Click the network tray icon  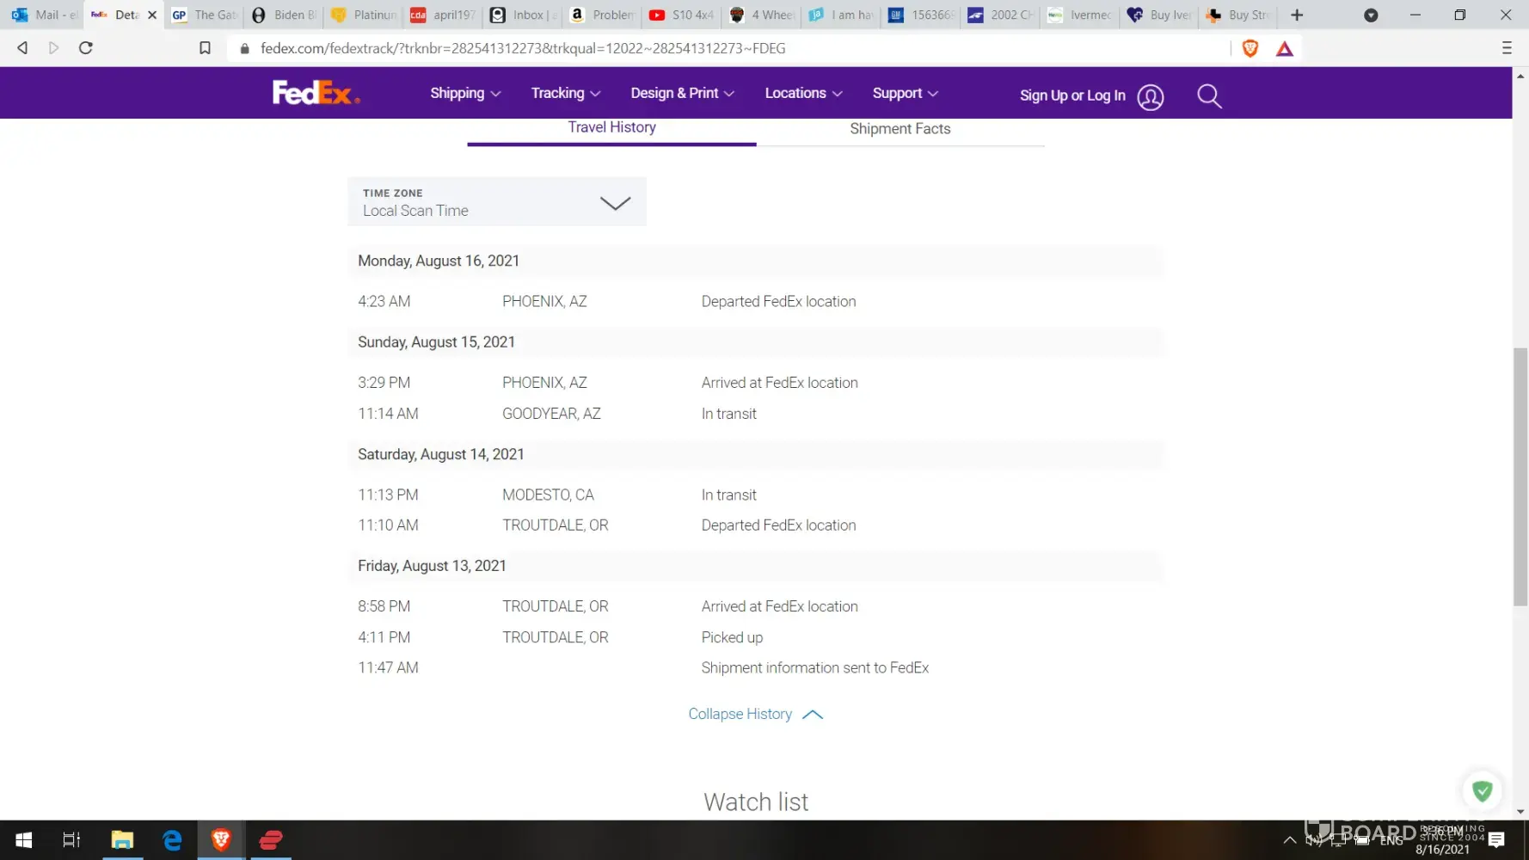[1338, 840]
